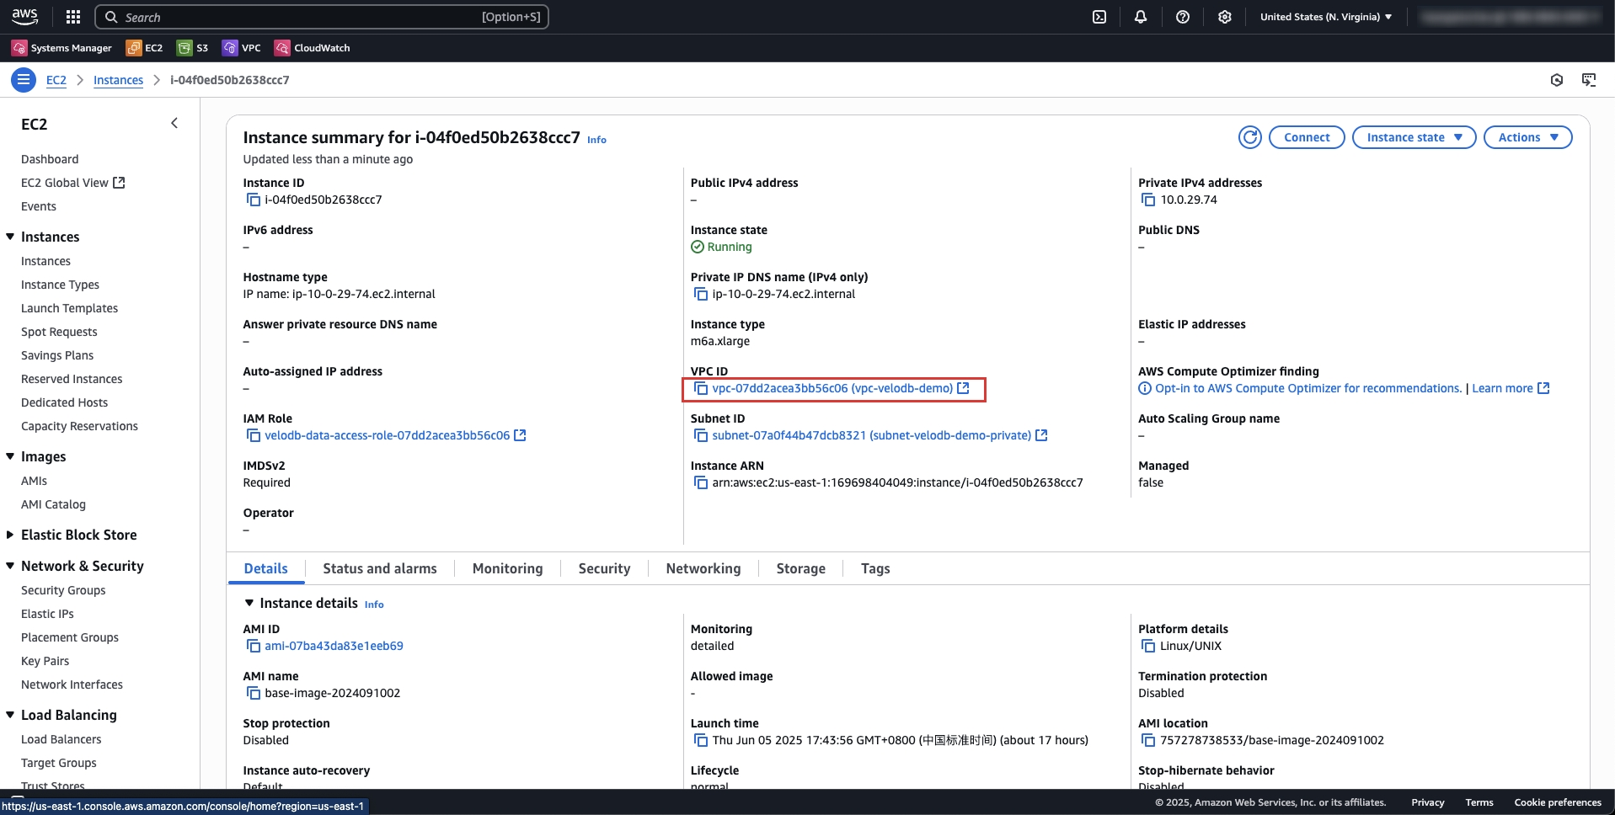Switch to the Monitoring tab
This screenshot has width=1615, height=815.
point(508,568)
